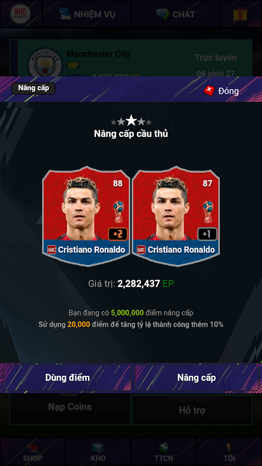
Task: Select the five-star rating indicator
Action: [x=131, y=121]
